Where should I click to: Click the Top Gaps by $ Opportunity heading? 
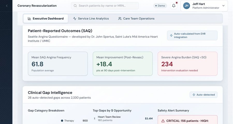click(112, 111)
